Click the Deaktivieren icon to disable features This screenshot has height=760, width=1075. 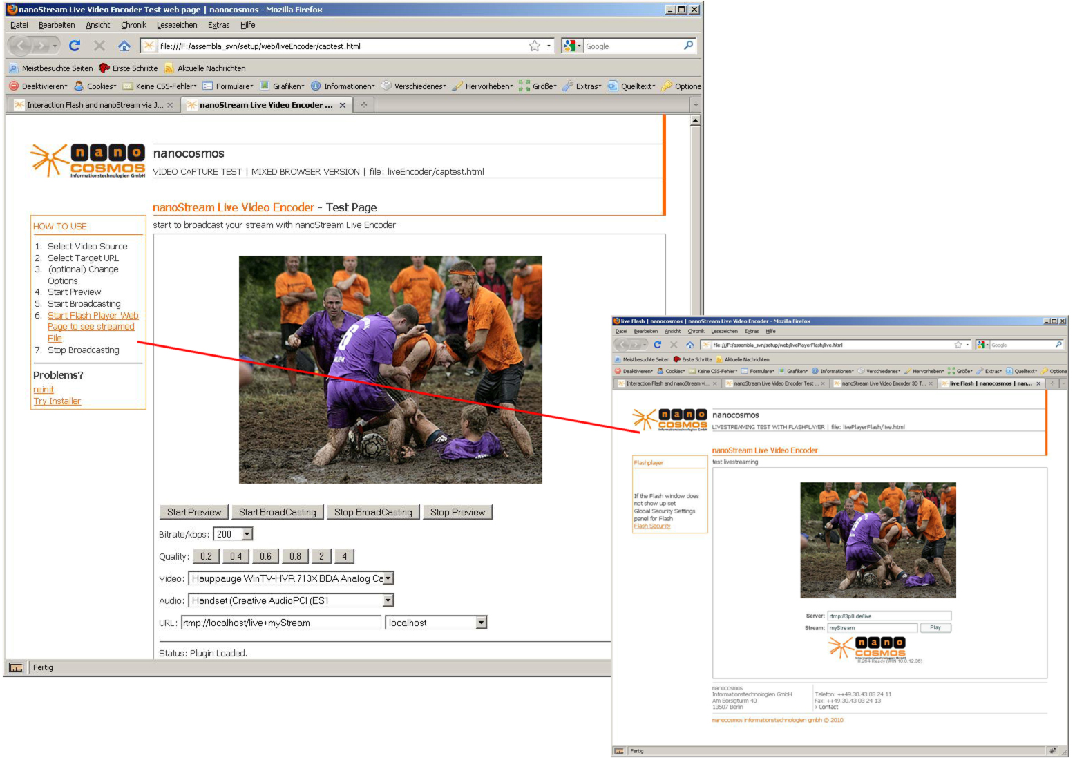(x=13, y=86)
